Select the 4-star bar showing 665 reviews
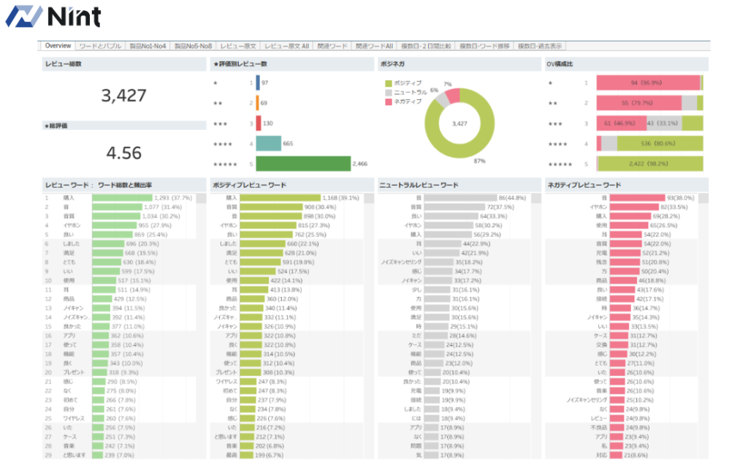This screenshot has width=748, height=465. point(268,144)
